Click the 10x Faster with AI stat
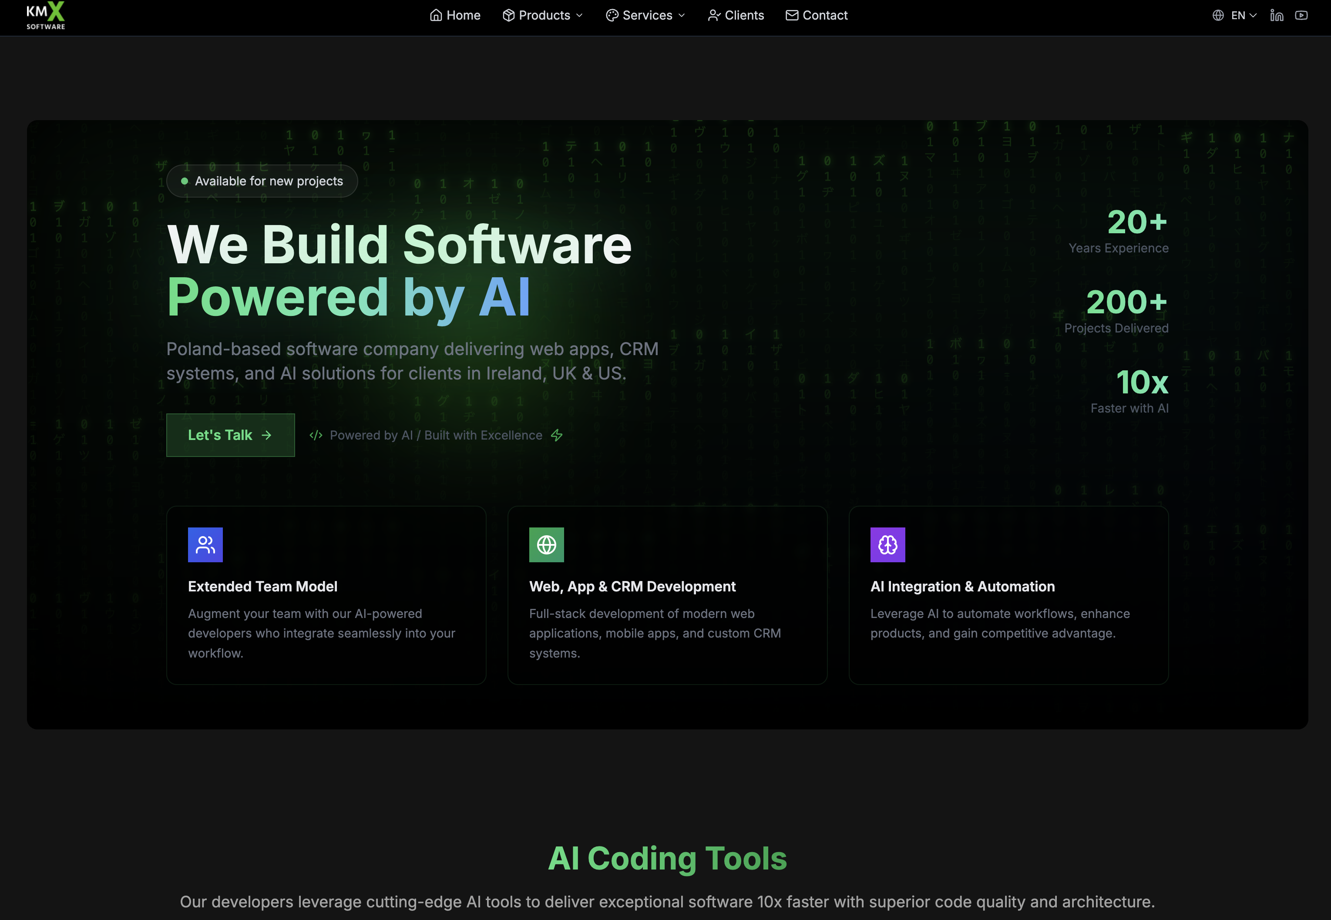Viewport: 1331px width, 920px height. (1129, 391)
